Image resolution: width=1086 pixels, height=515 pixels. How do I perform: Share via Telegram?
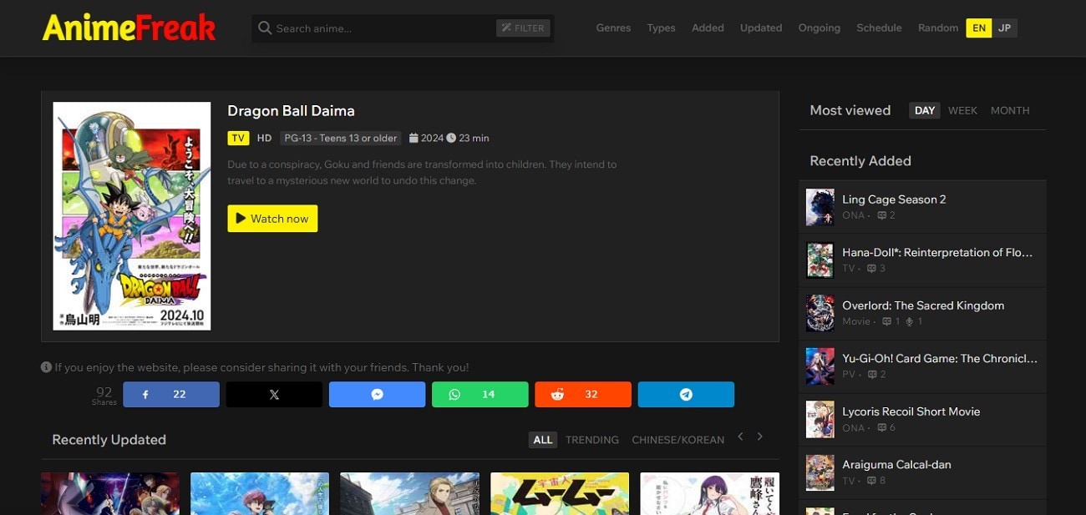pyautogui.click(x=686, y=394)
